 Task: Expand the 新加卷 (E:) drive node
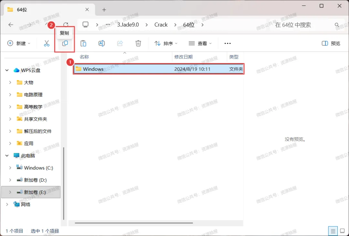click(x=10, y=192)
